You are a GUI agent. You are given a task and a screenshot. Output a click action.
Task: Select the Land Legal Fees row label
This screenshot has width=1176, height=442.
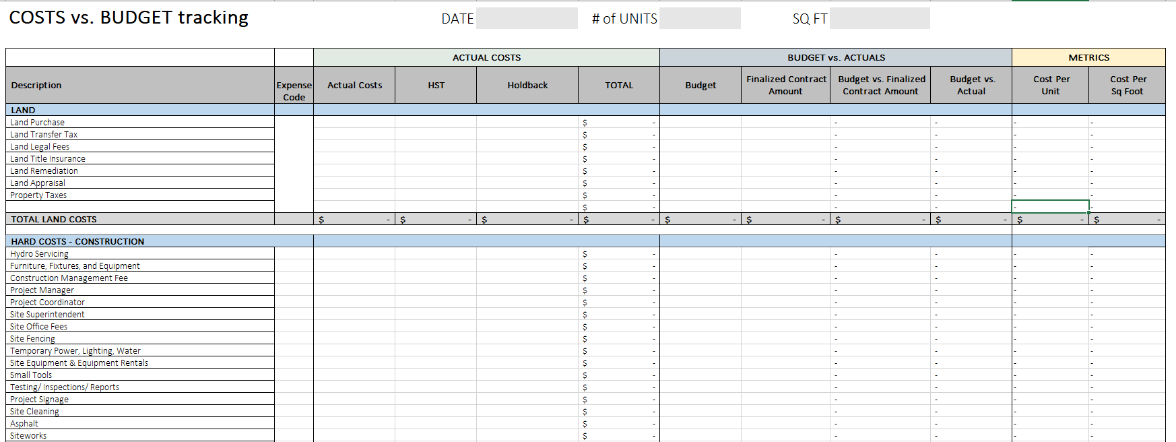[40, 146]
